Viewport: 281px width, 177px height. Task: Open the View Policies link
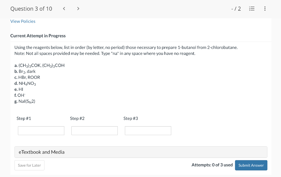[x=23, y=21]
